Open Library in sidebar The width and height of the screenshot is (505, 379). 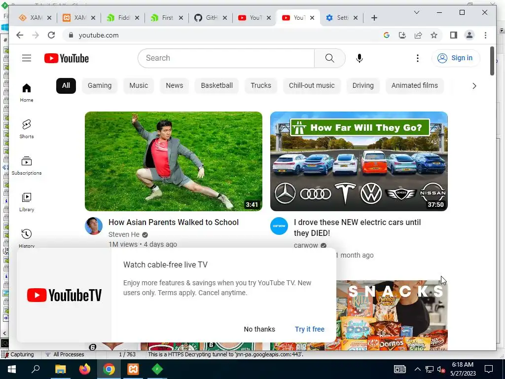coord(27,202)
